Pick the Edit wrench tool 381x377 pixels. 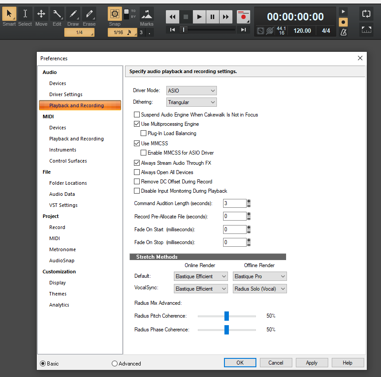click(x=57, y=14)
